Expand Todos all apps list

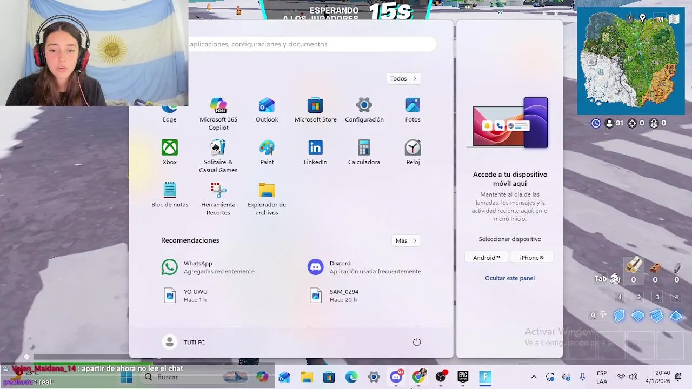click(404, 78)
